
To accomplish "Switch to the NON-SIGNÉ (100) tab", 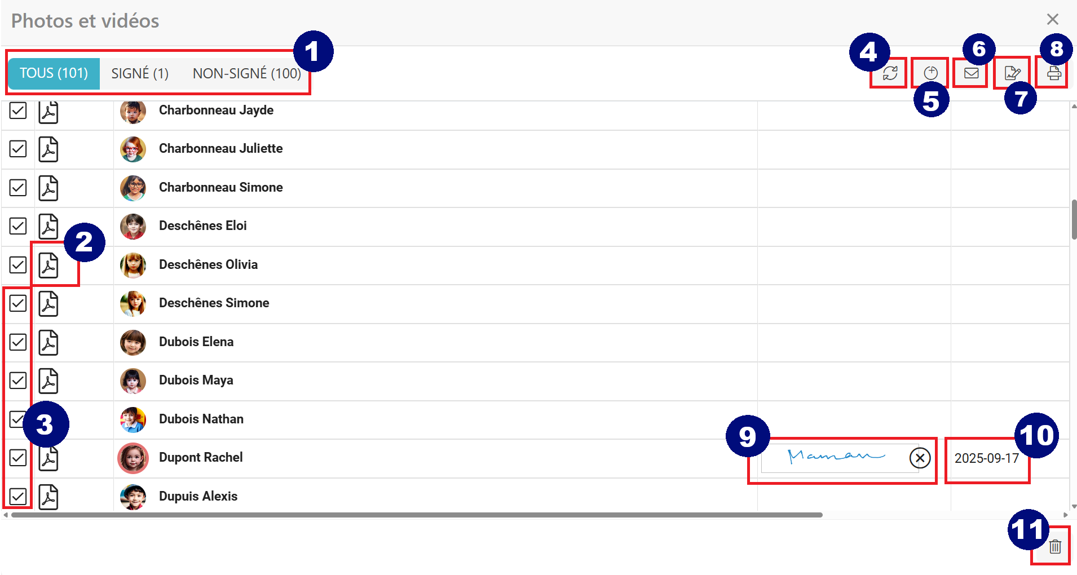I will (x=246, y=73).
